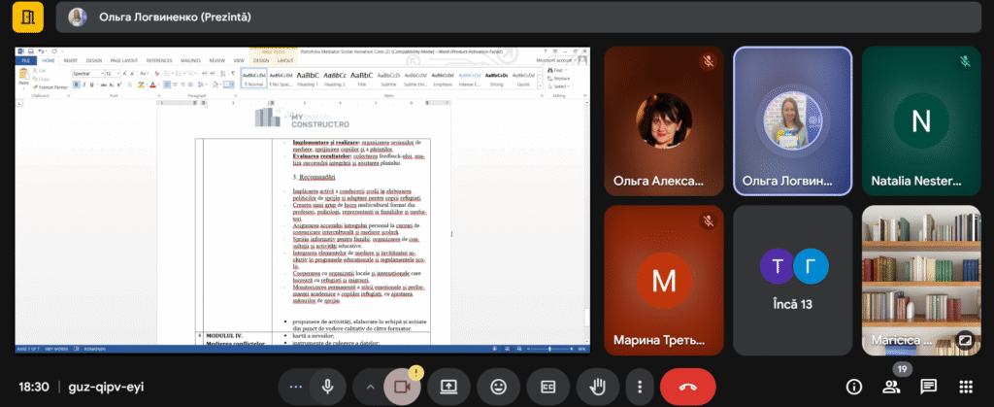The width and height of the screenshot is (994, 407).
Task: Toggle Underline formatting in Word
Action: (x=92, y=85)
